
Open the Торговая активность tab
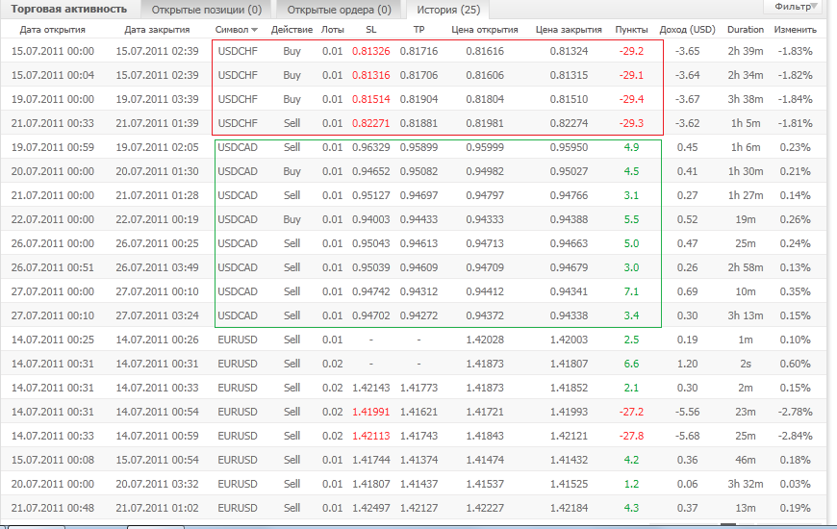coord(69,9)
